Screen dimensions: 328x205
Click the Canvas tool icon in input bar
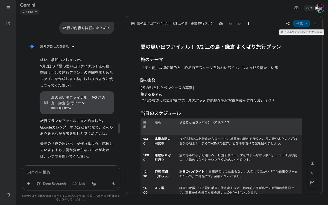pyautogui.click(x=94, y=184)
